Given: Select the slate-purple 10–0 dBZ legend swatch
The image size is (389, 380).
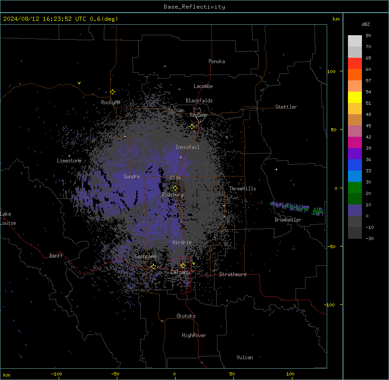Looking at the screenshot, I should tap(355, 210).
